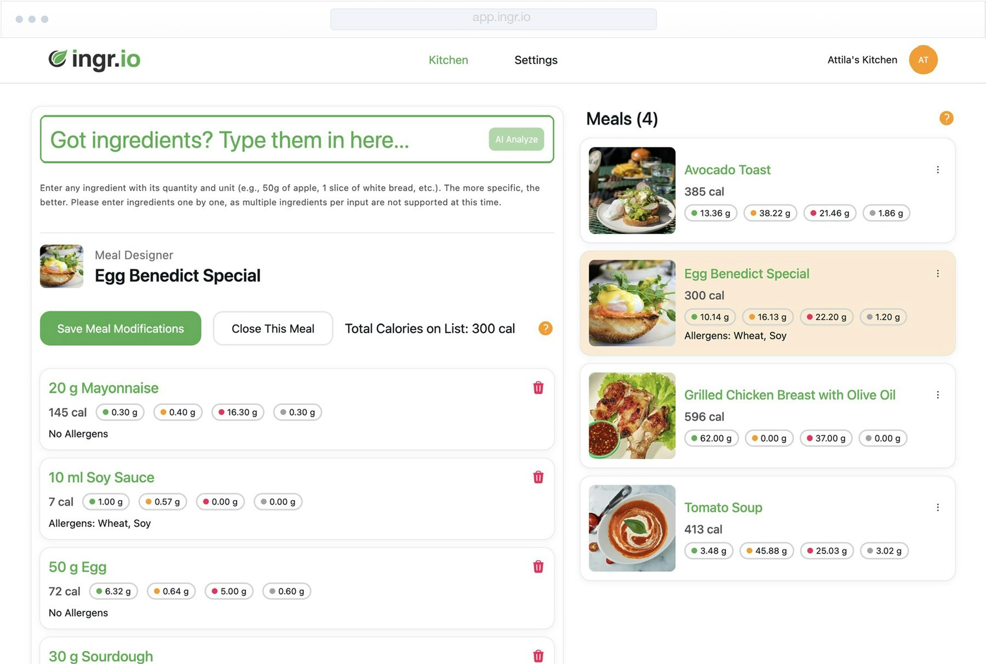Click Soy Sauce protein value 1.00 g
The width and height of the screenshot is (986, 664).
(106, 501)
